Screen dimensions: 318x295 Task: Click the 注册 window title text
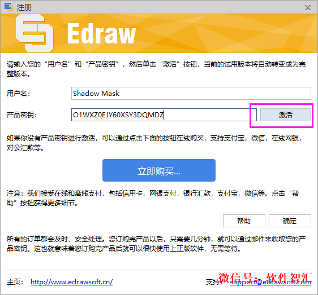[x=24, y=8]
